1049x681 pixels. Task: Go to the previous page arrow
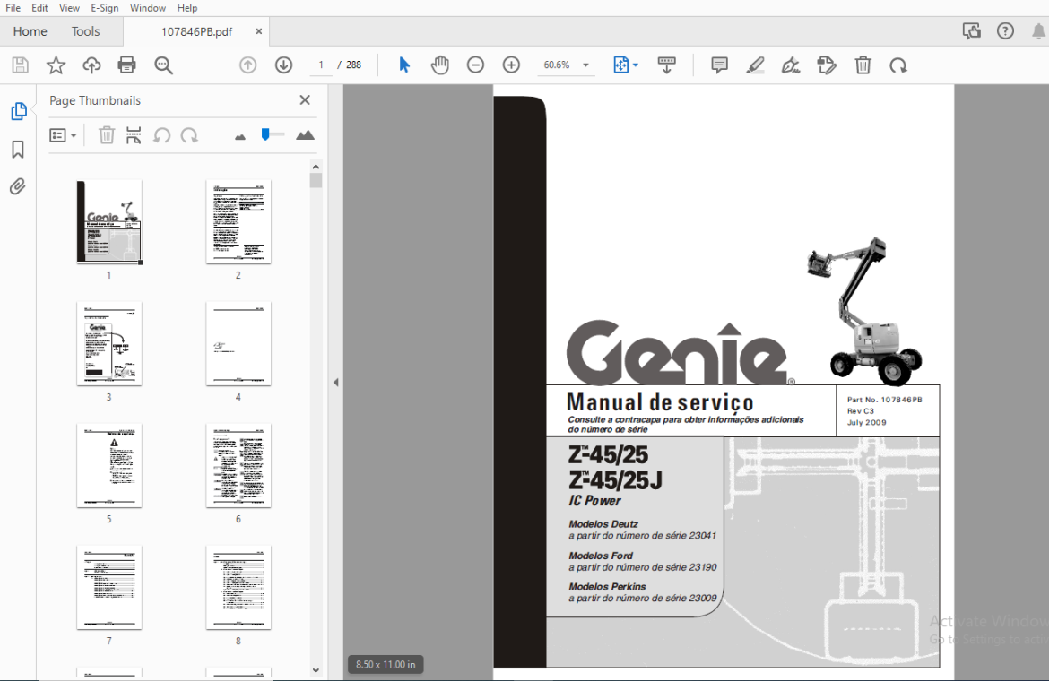(x=248, y=65)
